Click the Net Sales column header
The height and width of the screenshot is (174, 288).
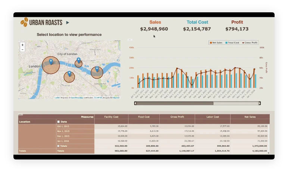click(250, 117)
